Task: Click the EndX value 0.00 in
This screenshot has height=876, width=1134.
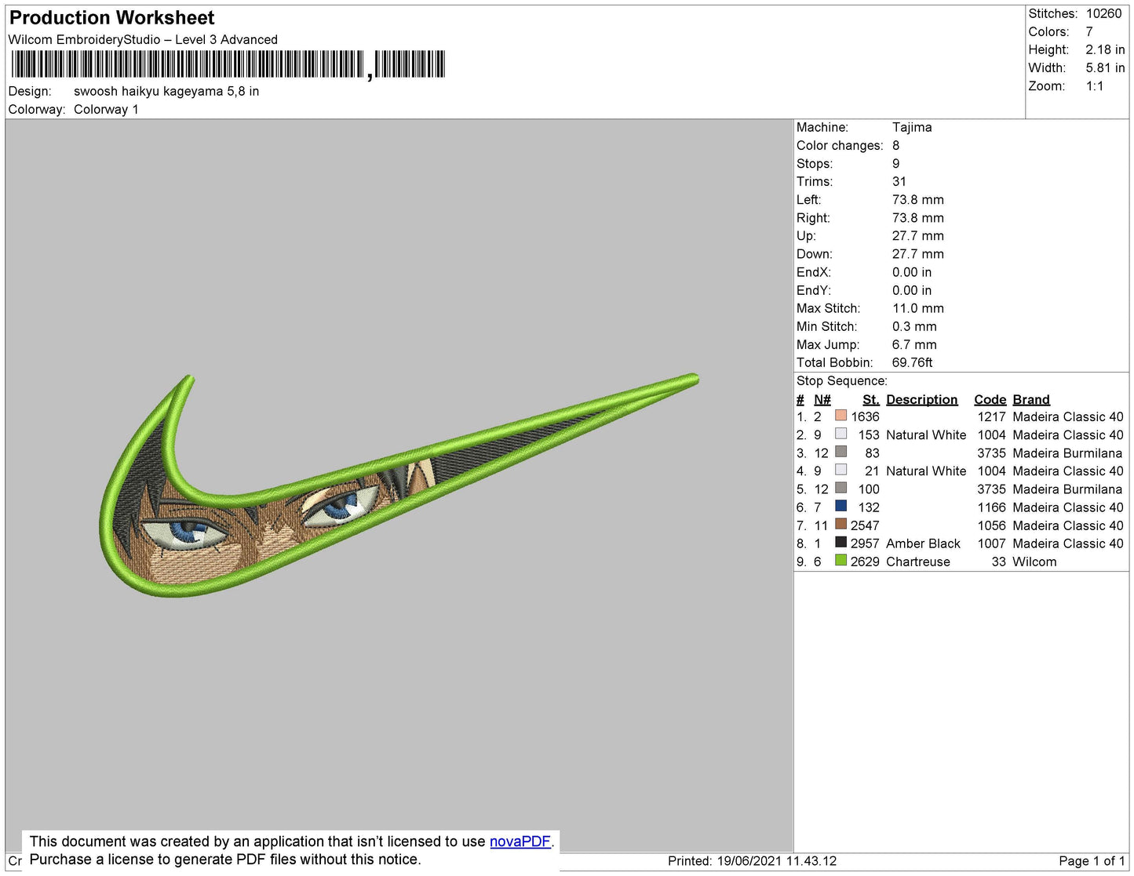Action: 912,272
